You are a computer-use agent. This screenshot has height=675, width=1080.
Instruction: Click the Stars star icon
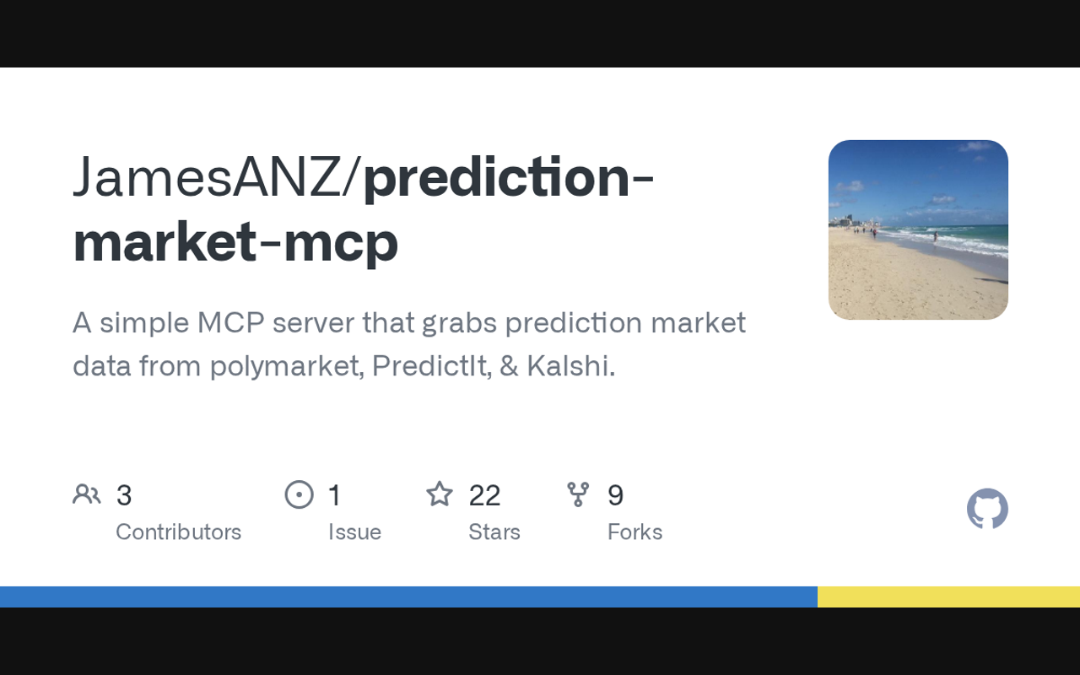point(440,494)
